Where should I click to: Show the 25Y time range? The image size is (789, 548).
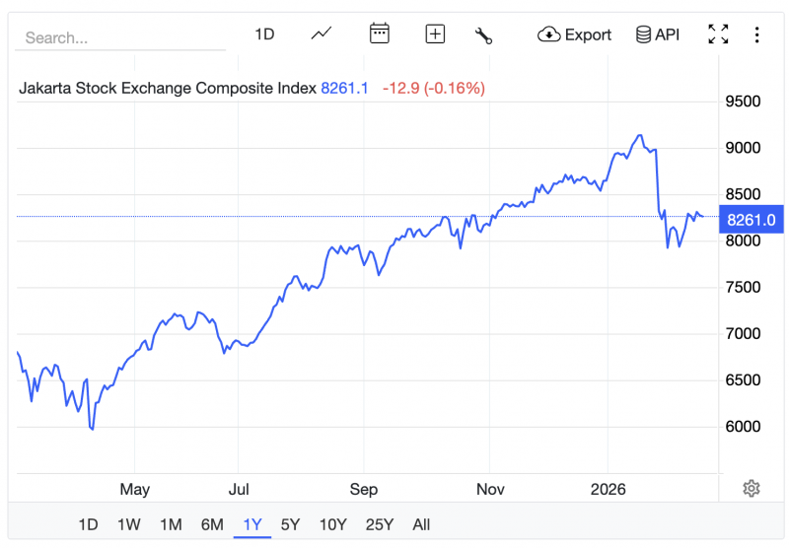coord(379,524)
